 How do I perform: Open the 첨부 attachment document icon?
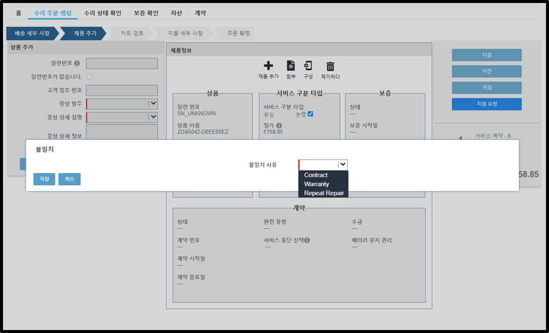tap(291, 66)
